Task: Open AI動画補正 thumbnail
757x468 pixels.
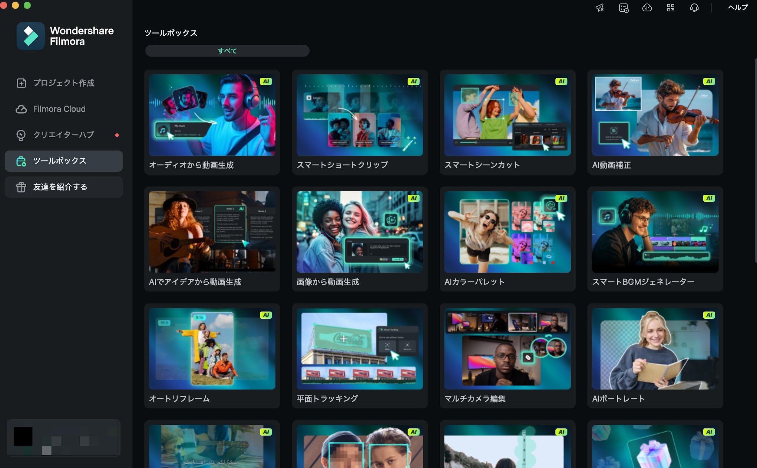Action: [655, 115]
